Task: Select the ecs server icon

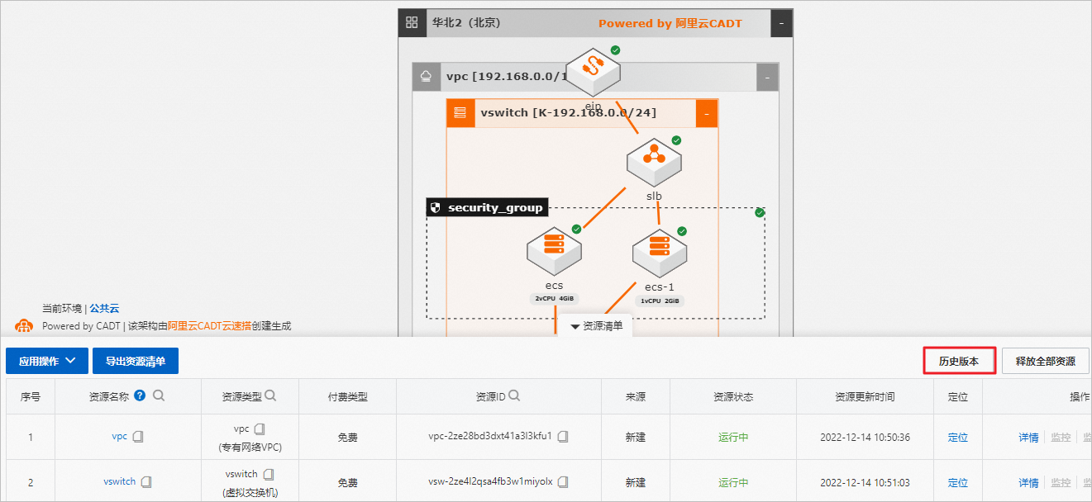Action: (554, 250)
